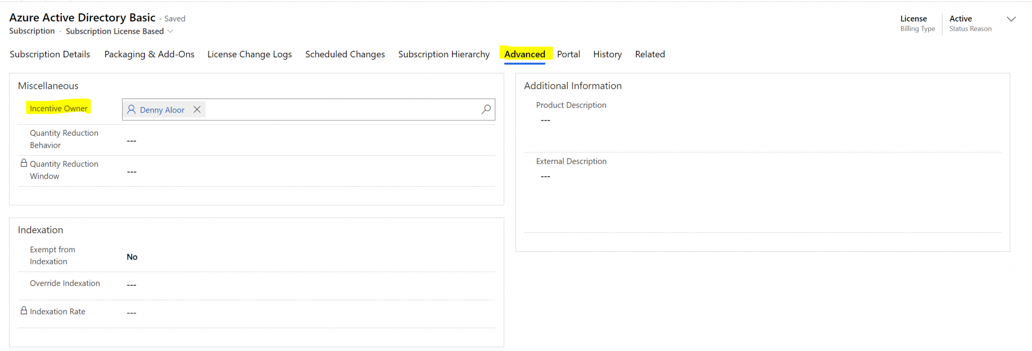Click lock icon next to Quantity Reduction Window

click(x=24, y=163)
